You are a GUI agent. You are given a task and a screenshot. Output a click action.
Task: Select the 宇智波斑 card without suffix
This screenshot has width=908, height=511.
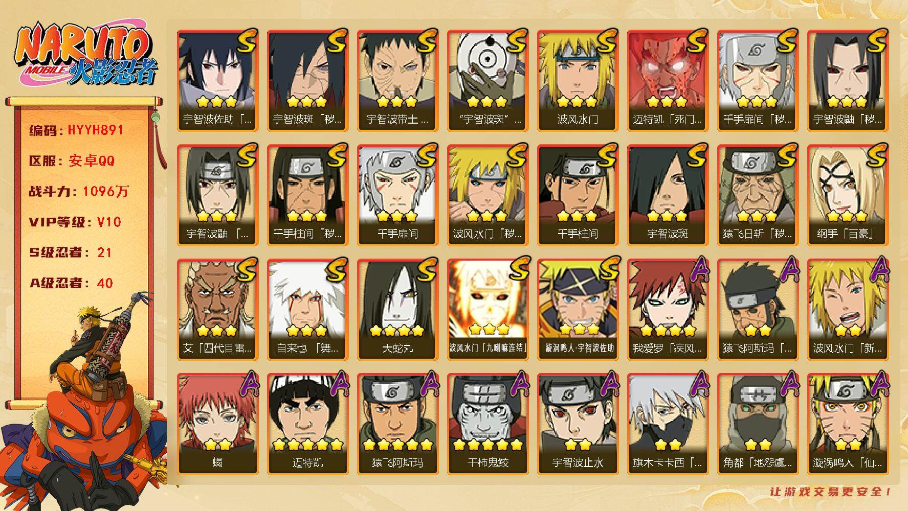668,195
